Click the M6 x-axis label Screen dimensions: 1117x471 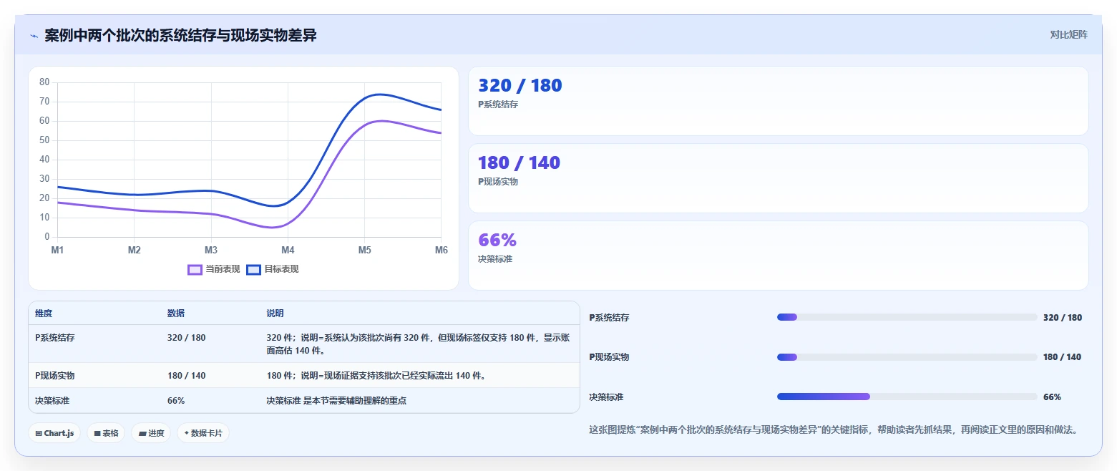[x=441, y=250]
